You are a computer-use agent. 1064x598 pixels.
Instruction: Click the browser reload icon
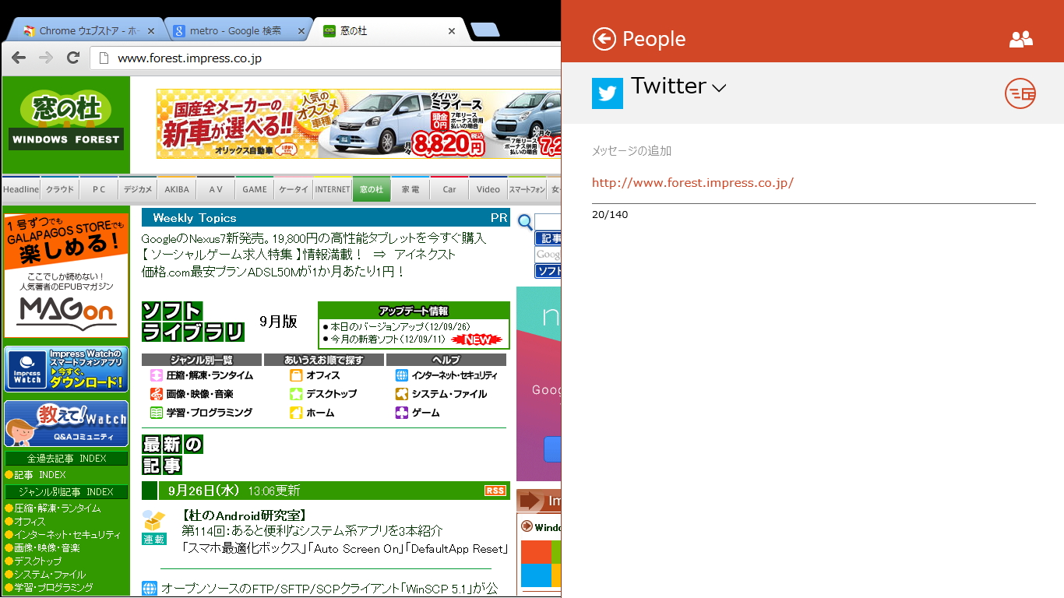click(x=73, y=58)
